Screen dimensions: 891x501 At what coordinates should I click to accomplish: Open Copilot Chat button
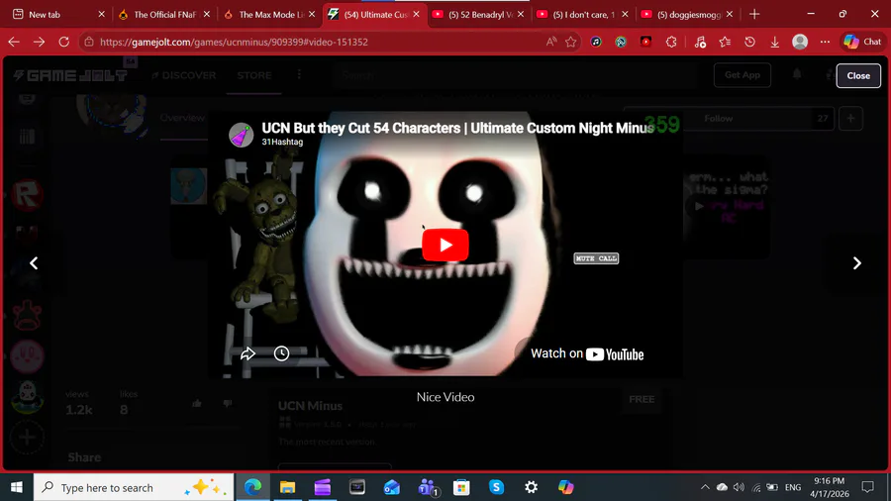pos(862,42)
